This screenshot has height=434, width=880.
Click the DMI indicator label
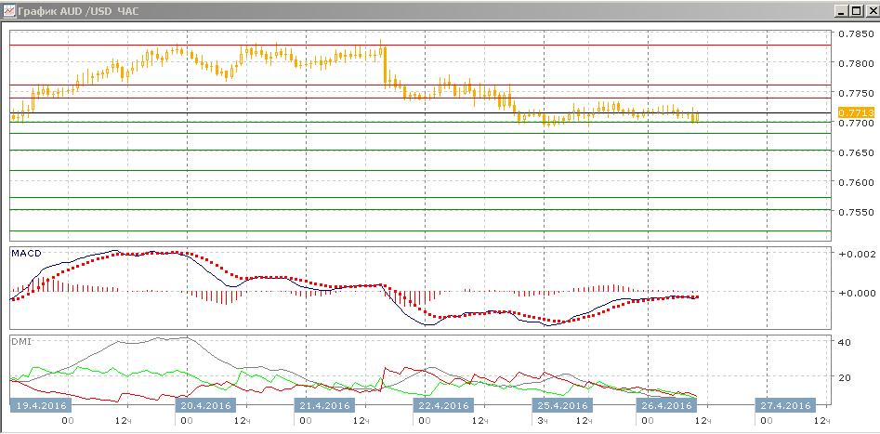point(21,341)
